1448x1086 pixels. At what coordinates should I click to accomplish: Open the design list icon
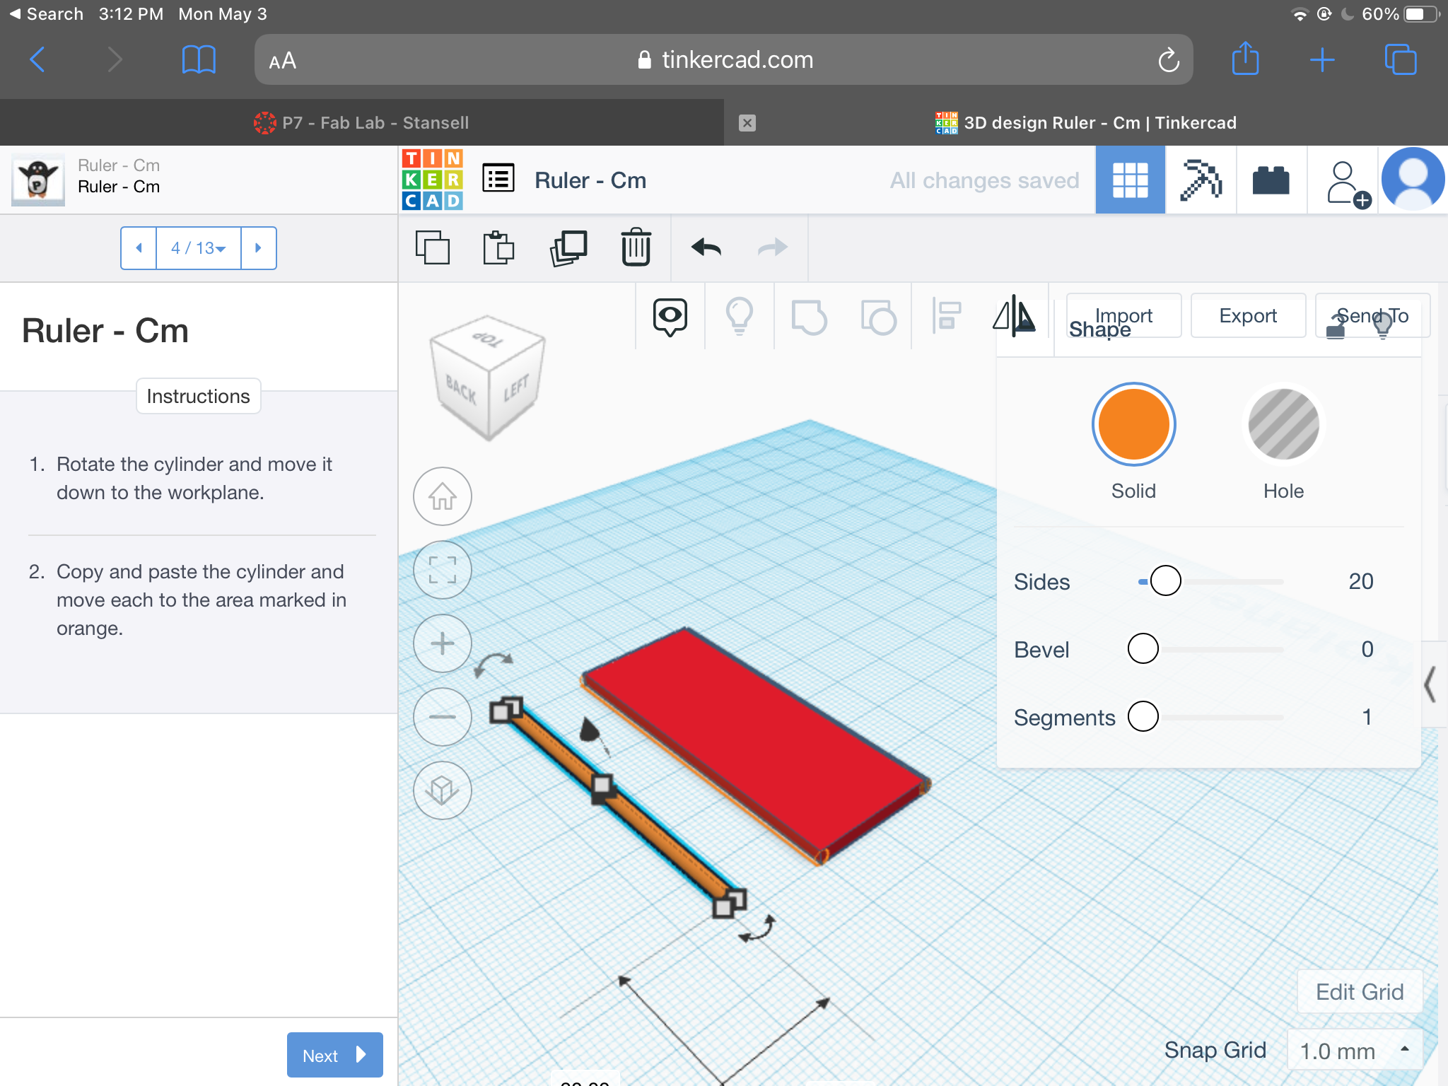(x=498, y=178)
